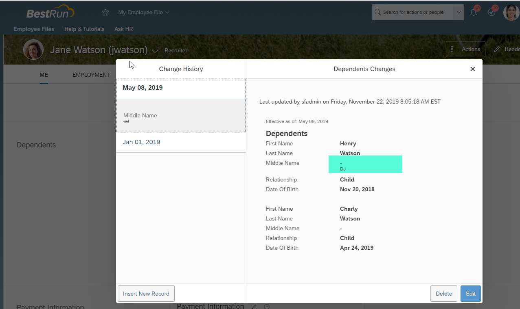The height and width of the screenshot is (309, 520).
Task: Click Jane Watson's profile photo
Action: tap(33, 50)
